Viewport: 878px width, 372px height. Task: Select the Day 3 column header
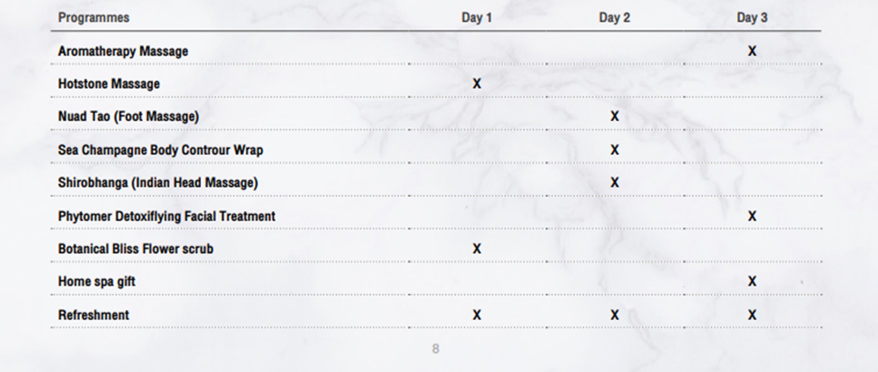pyautogui.click(x=752, y=17)
